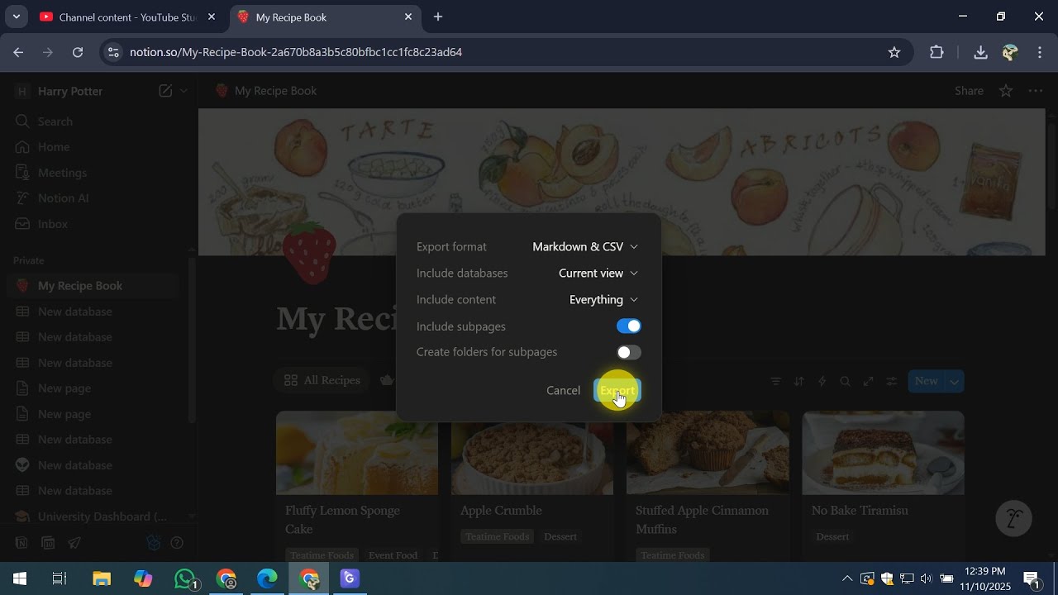1058x595 pixels.
Task: Click the help question mark icon
Action: [176, 543]
